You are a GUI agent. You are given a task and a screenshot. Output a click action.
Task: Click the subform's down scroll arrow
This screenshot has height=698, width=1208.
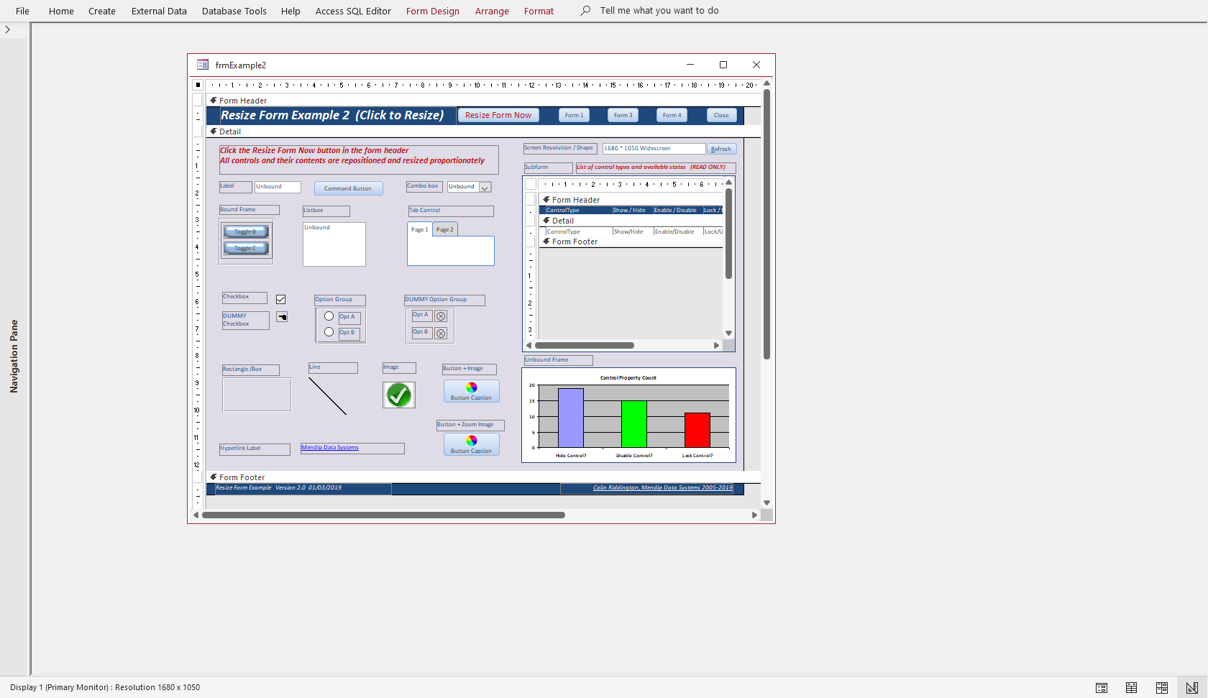point(728,333)
